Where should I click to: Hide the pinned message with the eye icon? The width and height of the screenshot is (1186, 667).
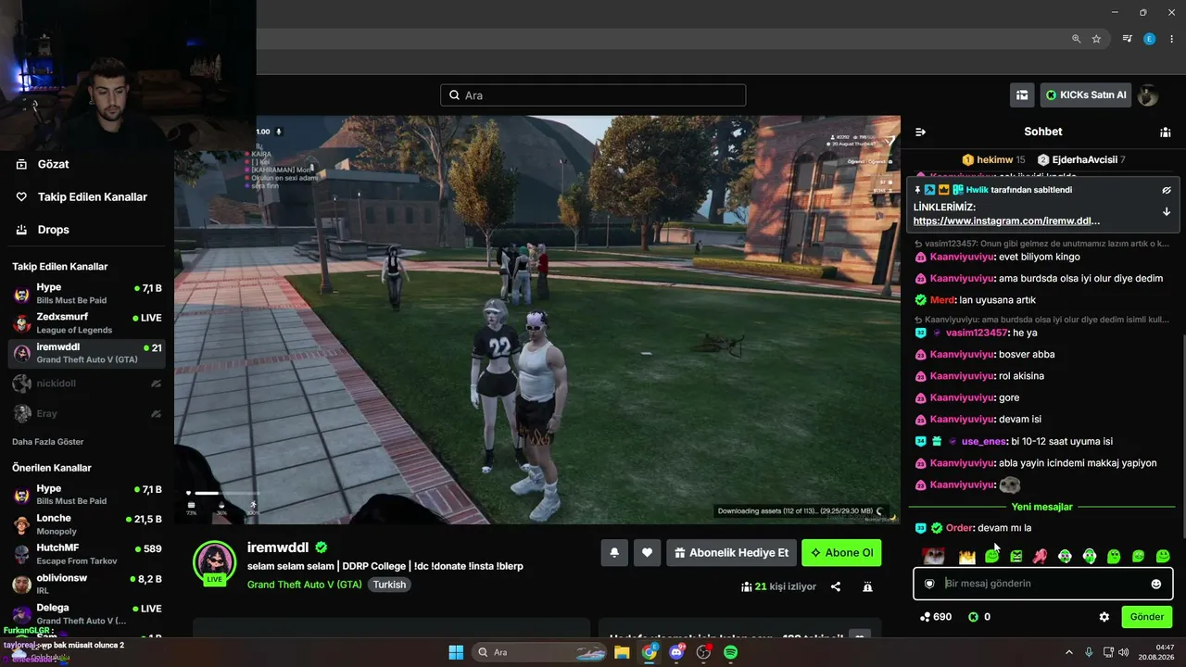click(x=1167, y=190)
